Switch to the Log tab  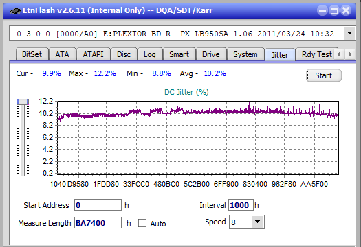(150, 54)
